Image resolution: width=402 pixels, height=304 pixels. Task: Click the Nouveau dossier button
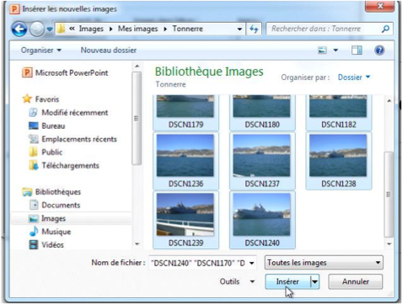pyautogui.click(x=109, y=51)
